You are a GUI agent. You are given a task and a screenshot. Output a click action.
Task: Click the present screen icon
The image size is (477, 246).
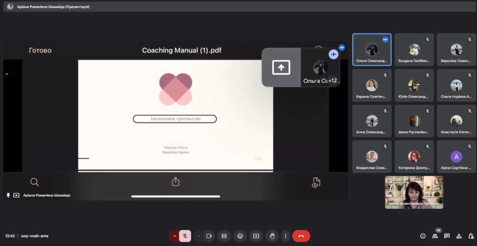(256, 236)
